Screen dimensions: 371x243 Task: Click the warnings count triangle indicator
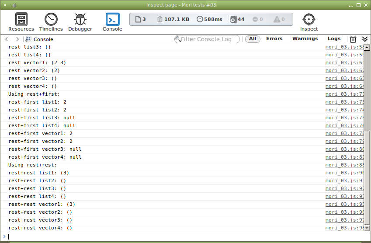279,19
